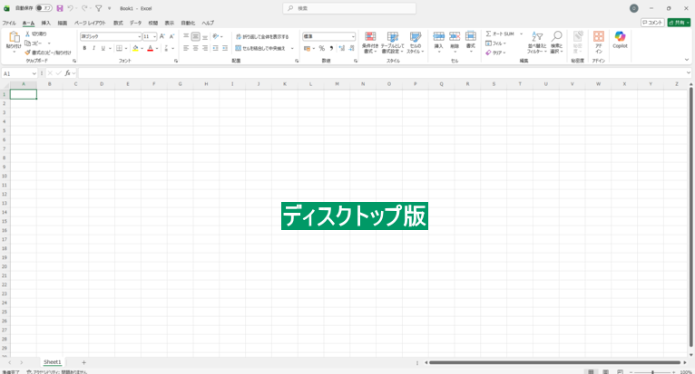This screenshot has height=374, width=695.
Task: Launch Copilot from the ribbon
Action: pos(620,39)
